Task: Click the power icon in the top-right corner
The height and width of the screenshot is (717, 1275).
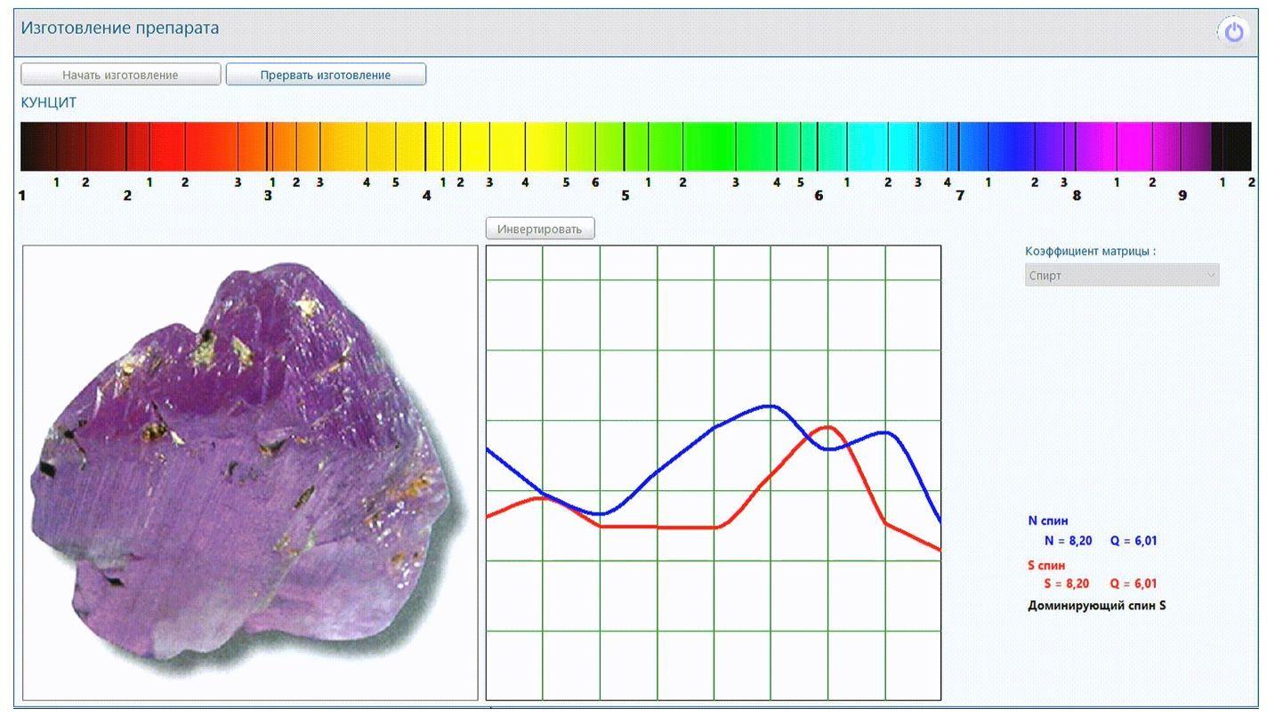Action: [x=1233, y=32]
